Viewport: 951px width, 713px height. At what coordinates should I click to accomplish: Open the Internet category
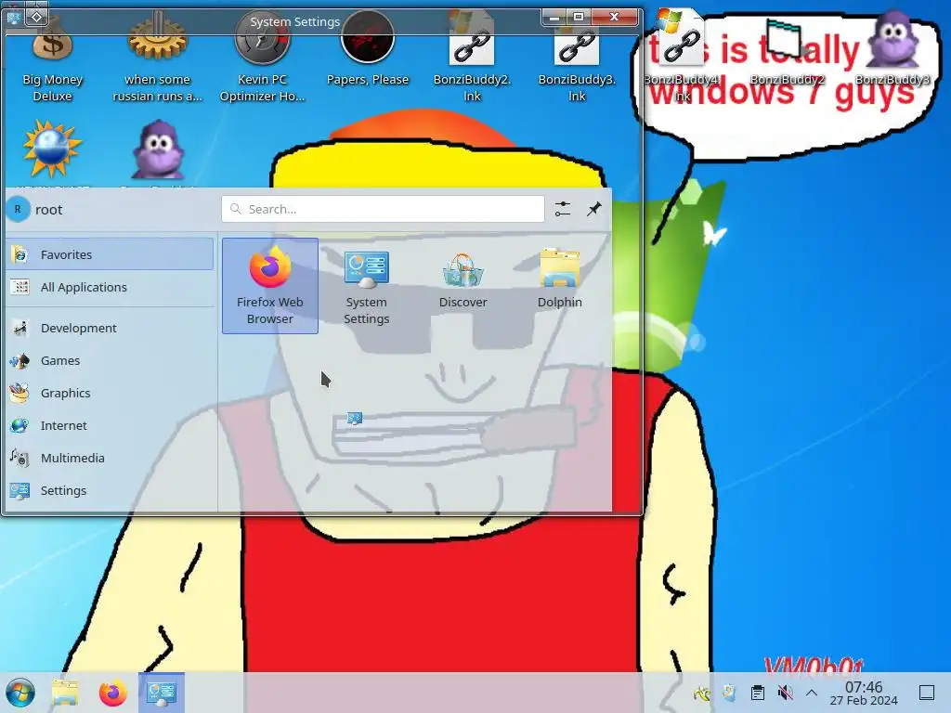pyautogui.click(x=110, y=425)
